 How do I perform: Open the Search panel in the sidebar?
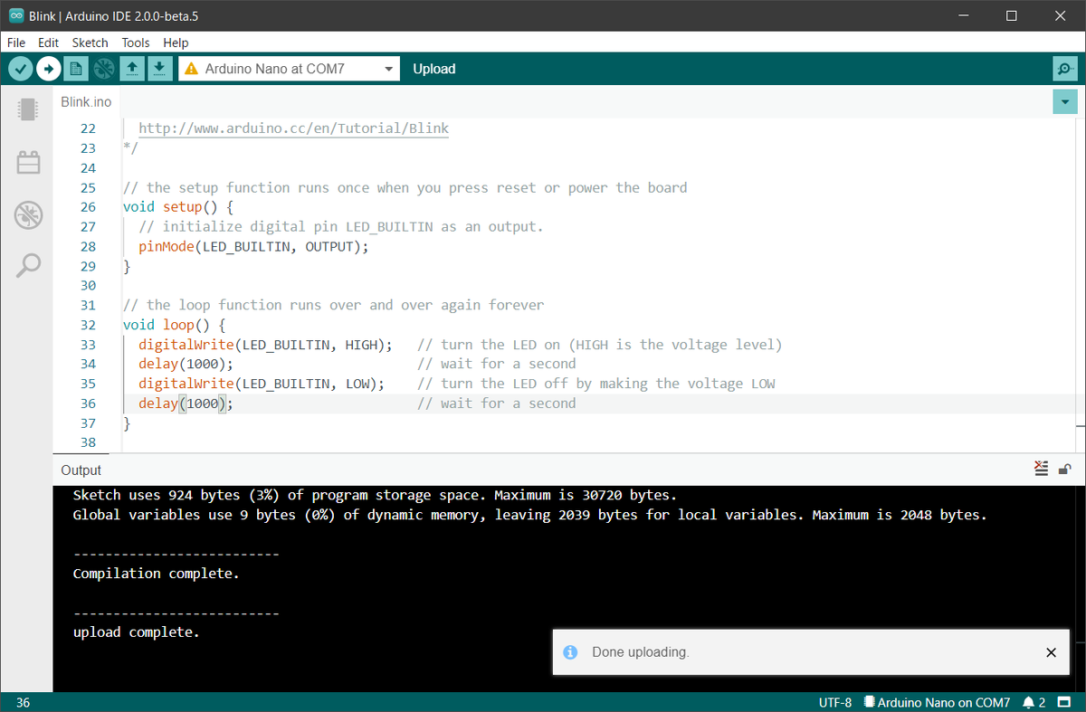pyautogui.click(x=28, y=265)
